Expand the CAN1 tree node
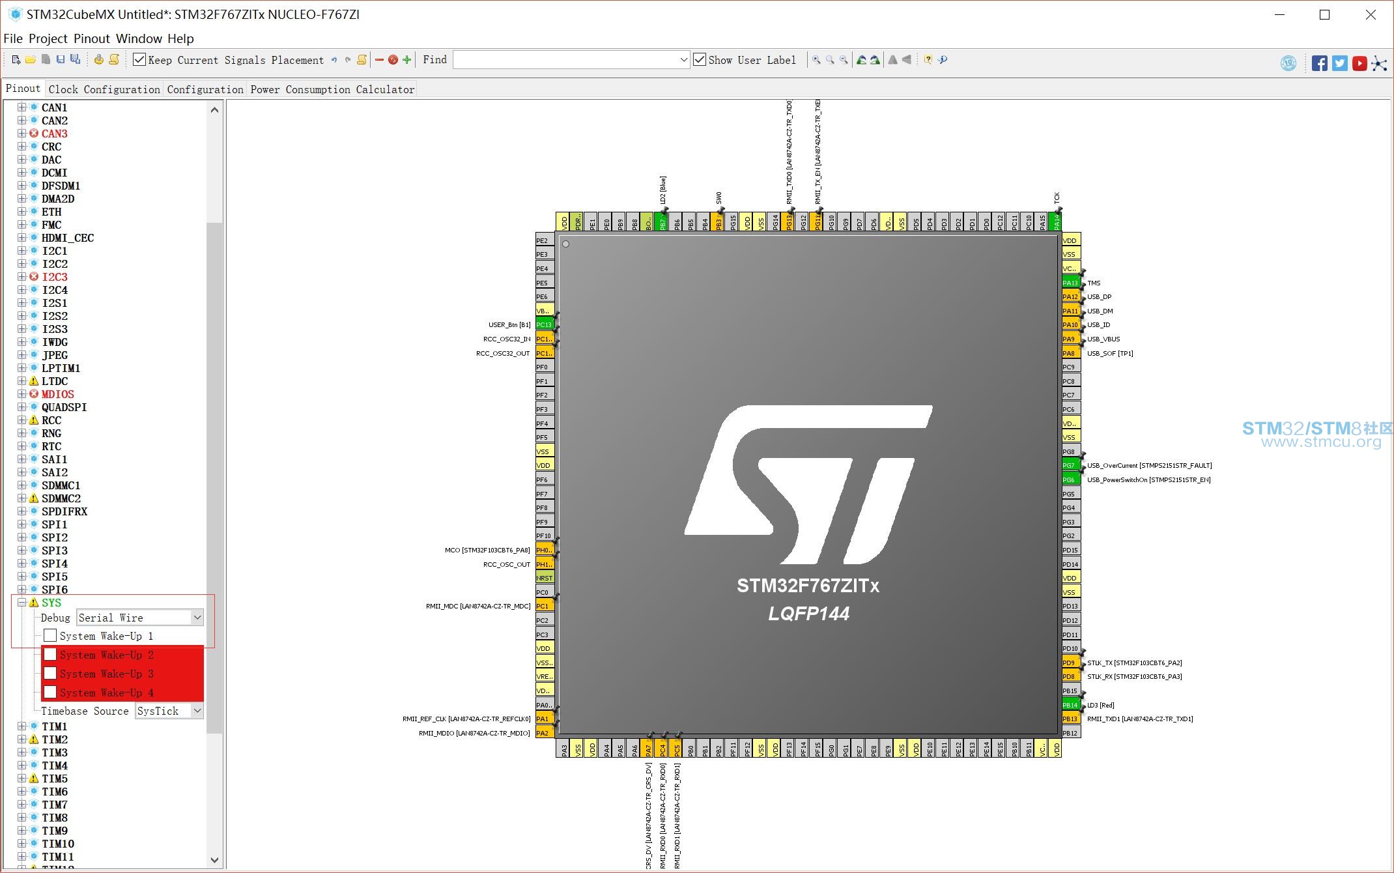The image size is (1394, 873). tap(22, 107)
